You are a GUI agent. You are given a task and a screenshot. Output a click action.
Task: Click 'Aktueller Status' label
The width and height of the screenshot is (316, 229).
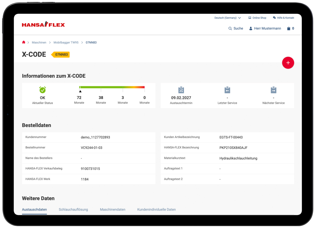[x=43, y=103]
